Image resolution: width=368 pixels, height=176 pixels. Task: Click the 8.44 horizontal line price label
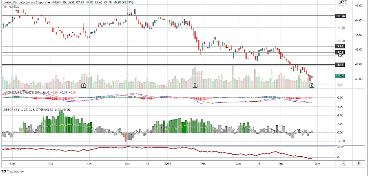[339, 65]
